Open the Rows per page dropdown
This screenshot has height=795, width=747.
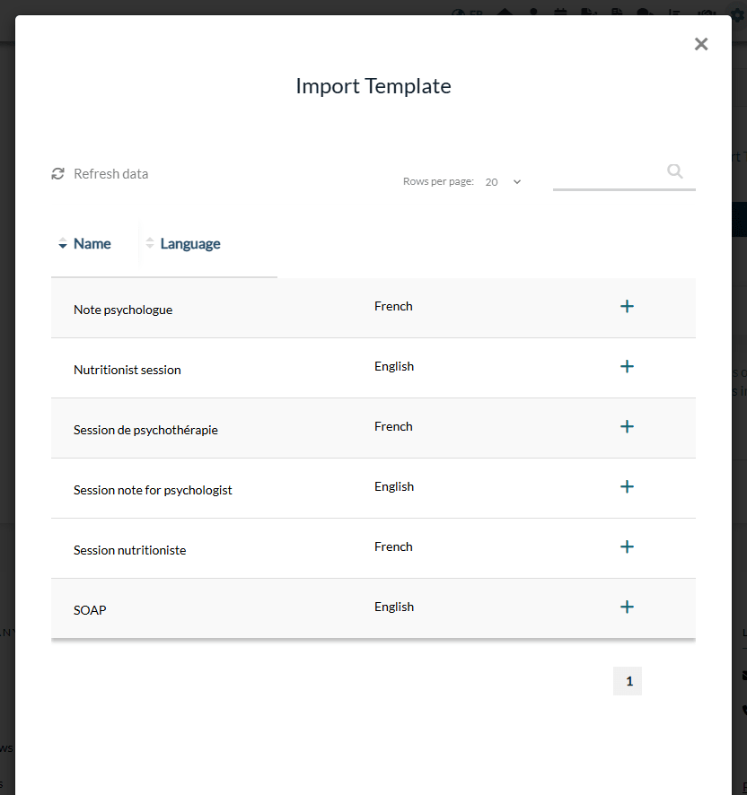[x=503, y=182]
